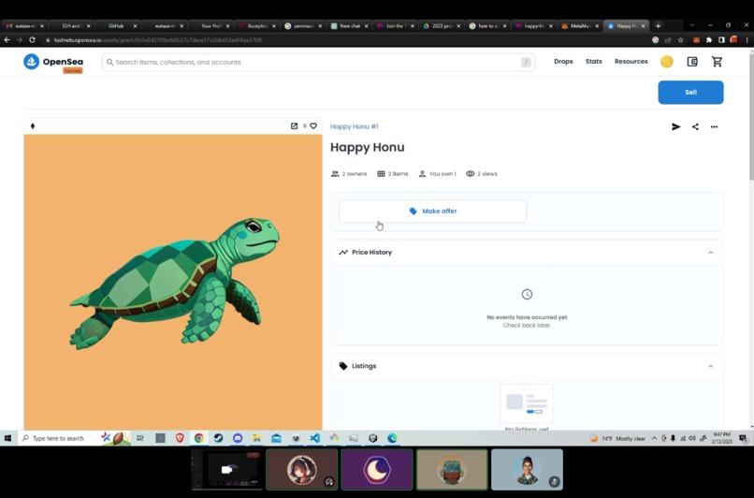Favorite the NFT with heart icon
Viewport: 754px width, 498px height.
[x=313, y=126]
